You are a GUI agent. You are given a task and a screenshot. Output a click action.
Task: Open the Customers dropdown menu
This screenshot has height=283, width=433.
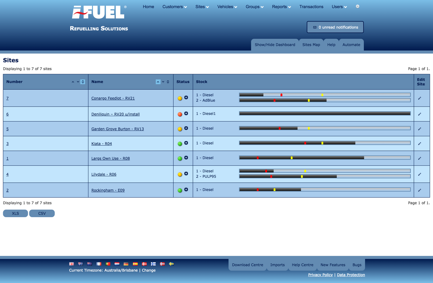pyautogui.click(x=174, y=7)
